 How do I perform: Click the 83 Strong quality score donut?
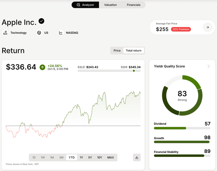182,95
